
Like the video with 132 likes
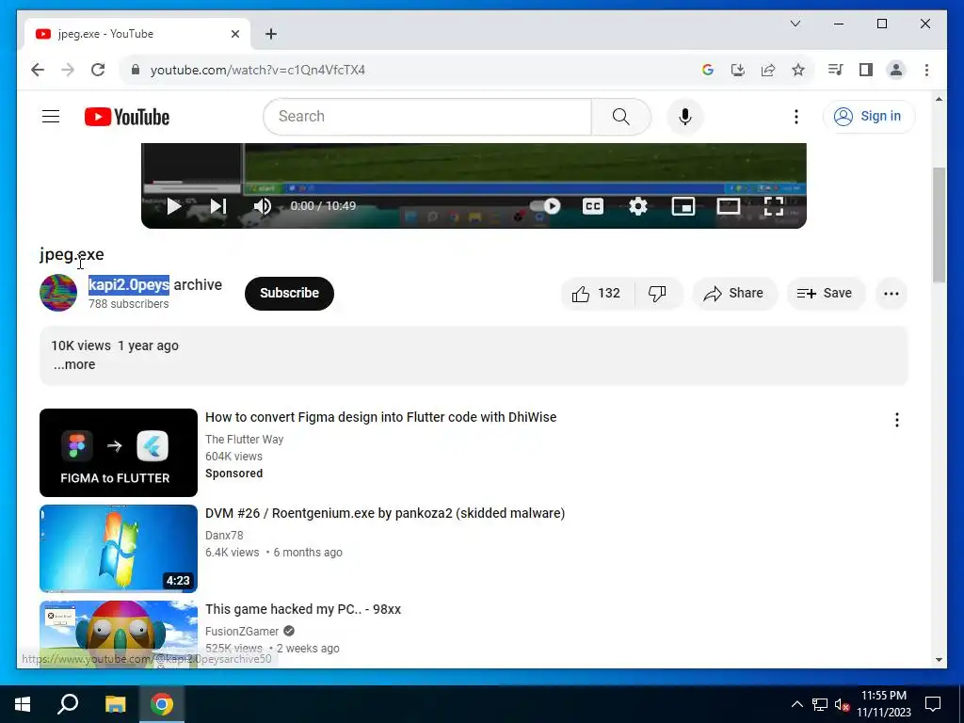(x=597, y=294)
